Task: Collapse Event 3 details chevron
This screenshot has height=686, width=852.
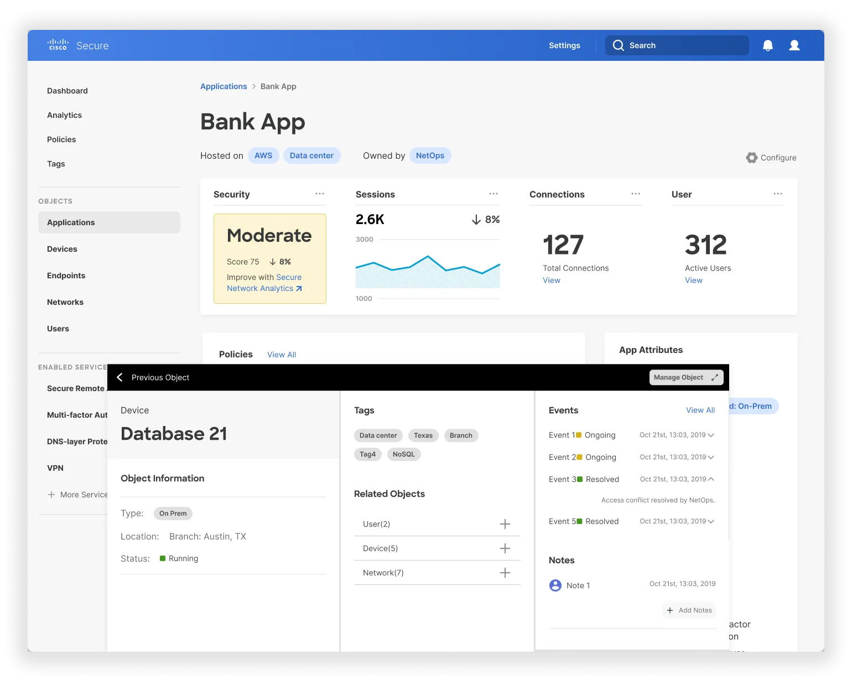Action: click(711, 479)
